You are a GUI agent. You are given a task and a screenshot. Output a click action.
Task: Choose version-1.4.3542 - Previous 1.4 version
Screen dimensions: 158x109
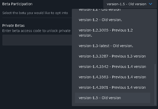point(113,67)
